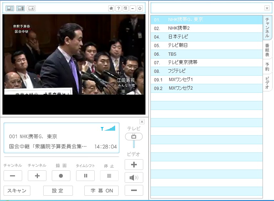This screenshot has height=201, width=274.
Task: Switch to compact video-only view icon
Action: click(31, 8)
